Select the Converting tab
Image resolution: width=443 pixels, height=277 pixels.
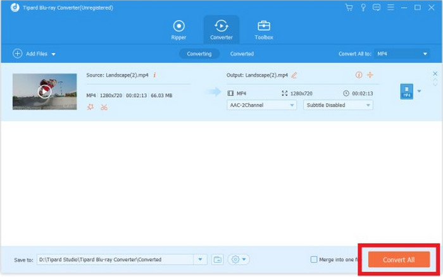point(199,54)
